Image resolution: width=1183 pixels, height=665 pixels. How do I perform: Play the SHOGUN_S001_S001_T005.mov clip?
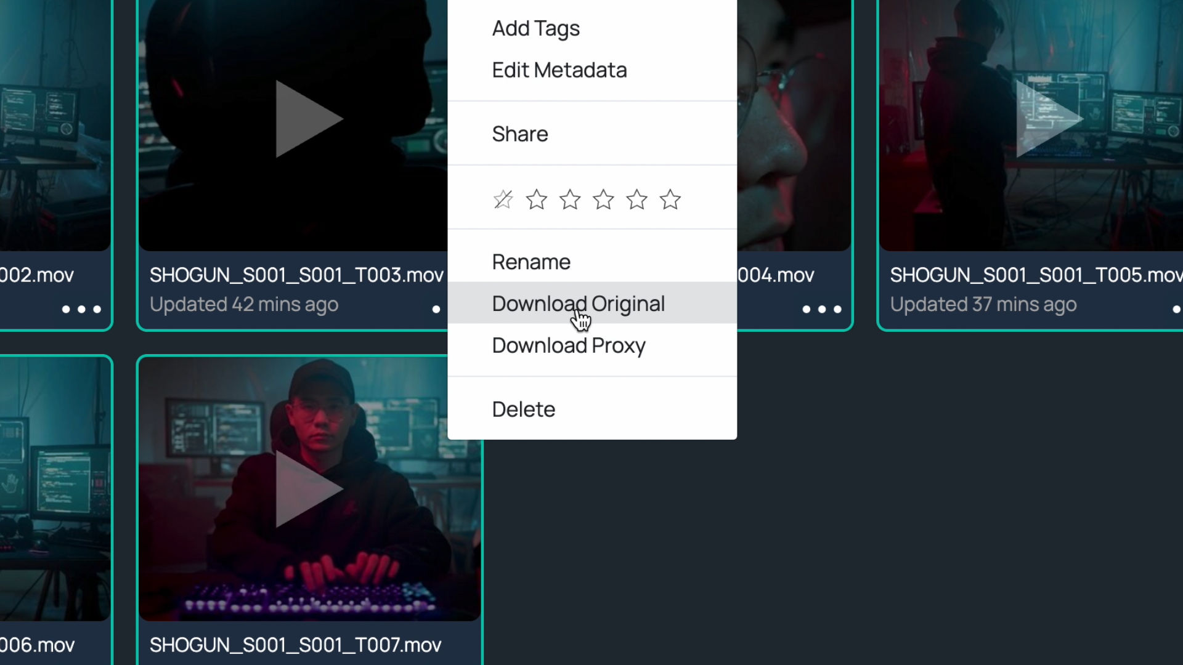pyautogui.click(x=1048, y=119)
